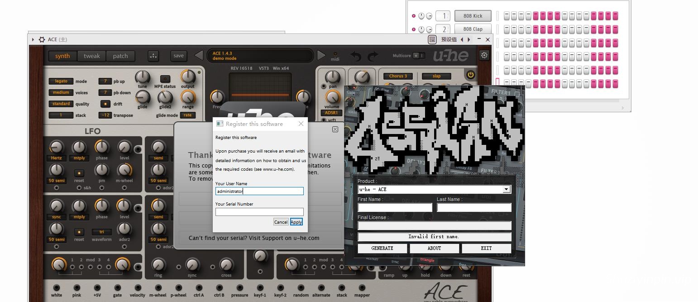Open the legato mode selector
Screen dimensions: 698x302
point(61,81)
